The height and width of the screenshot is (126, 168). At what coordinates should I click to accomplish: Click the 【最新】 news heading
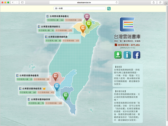coord(118,67)
